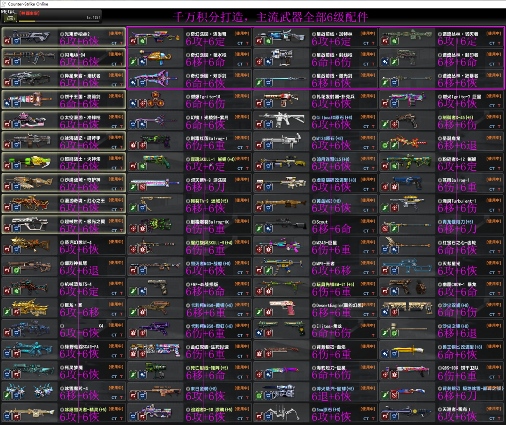Click weapon name 追月连弩CLS (+8)

point(332,159)
